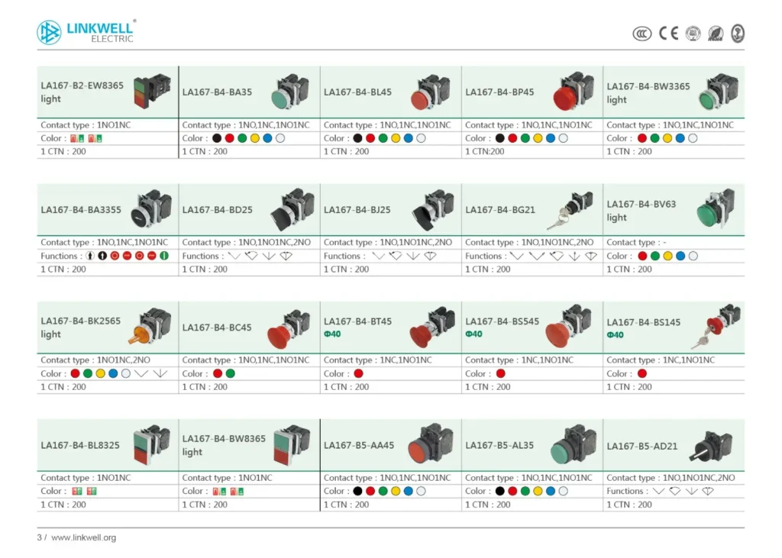
Task: Click the model name LA167-B4-BL8325
Action: point(80,445)
